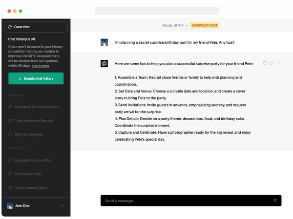Click John Doe's profile picture in sidebar
293x219 pixels.
click(10, 206)
